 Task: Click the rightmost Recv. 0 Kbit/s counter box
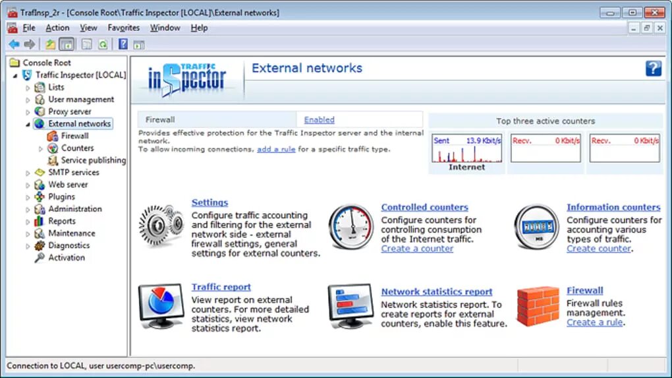click(625, 148)
